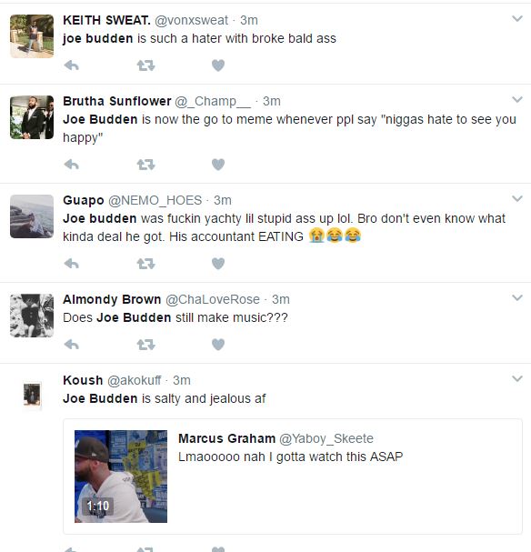Retweet Brutha Sunflower's meme tweet
Viewport: 531px width, 552px height.
click(x=145, y=165)
